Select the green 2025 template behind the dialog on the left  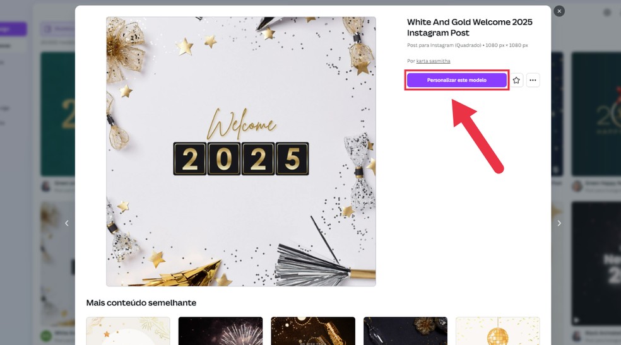click(x=58, y=114)
